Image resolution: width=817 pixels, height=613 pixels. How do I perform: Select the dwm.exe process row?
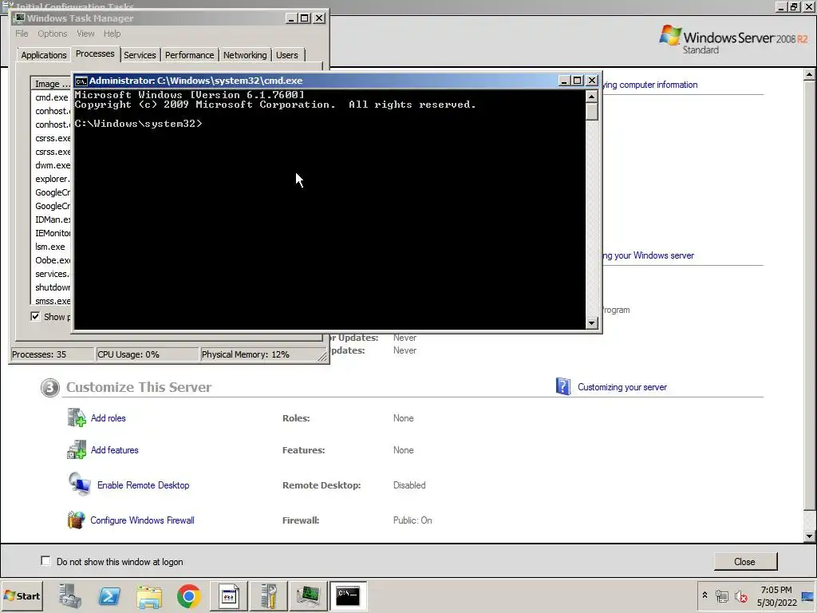coord(52,165)
